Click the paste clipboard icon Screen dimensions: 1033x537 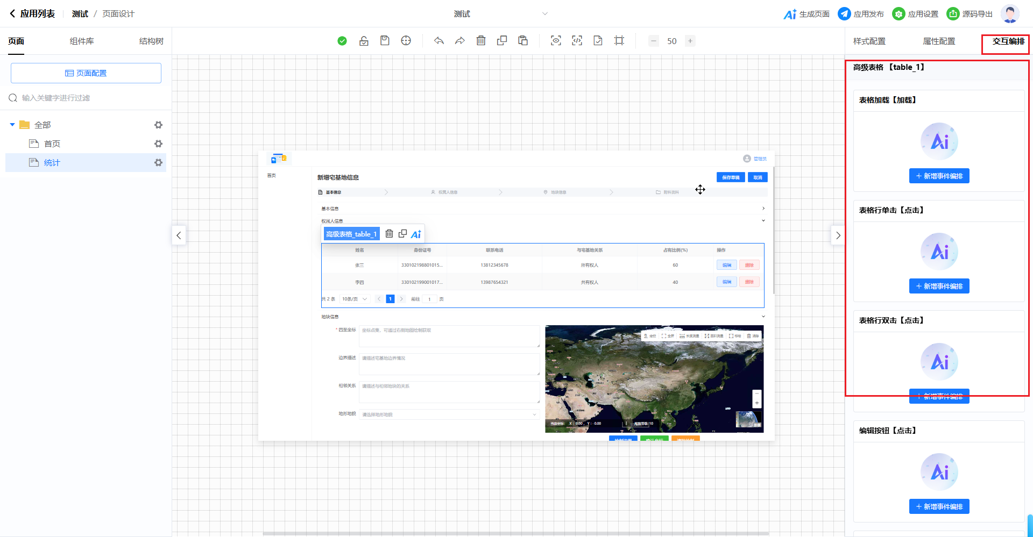(x=523, y=41)
